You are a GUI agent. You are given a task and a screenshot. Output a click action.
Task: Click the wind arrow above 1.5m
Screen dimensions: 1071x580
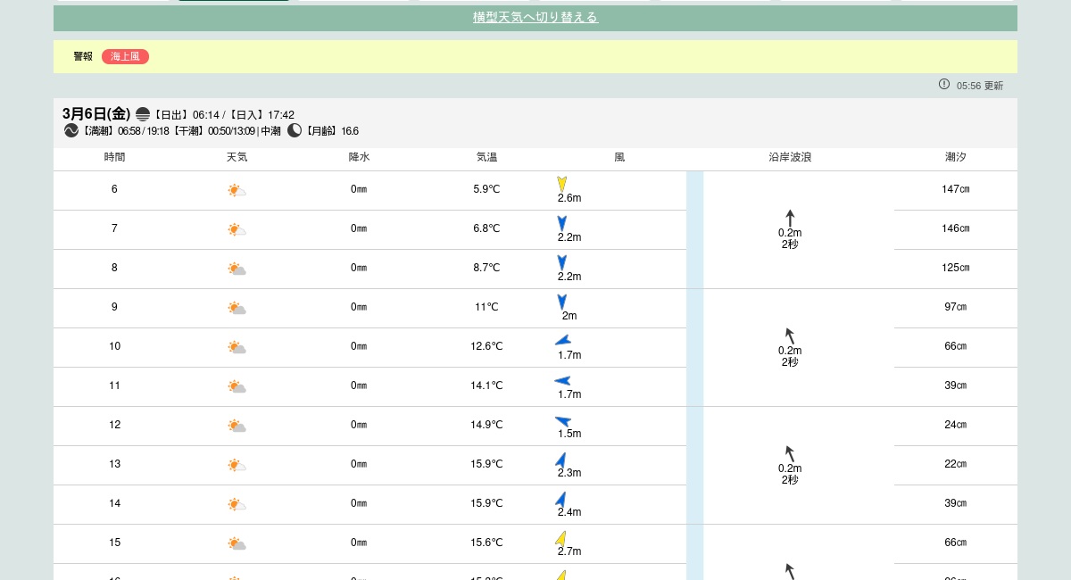pyautogui.click(x=562, y=421)
